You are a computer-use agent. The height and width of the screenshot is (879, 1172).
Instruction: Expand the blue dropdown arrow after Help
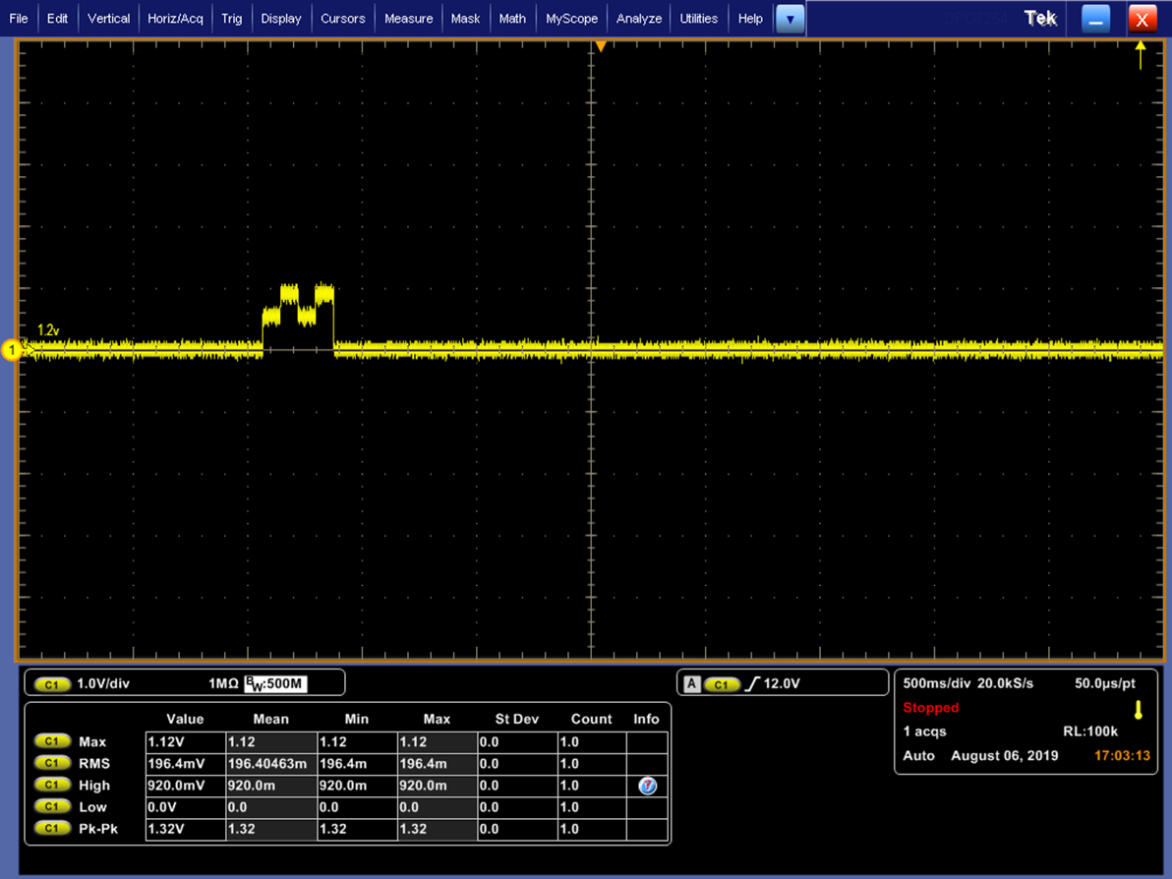[790, 19]
